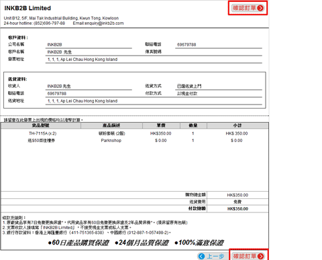The width and height of the screenshot is (322, 260).
Task: Click red arrow icon beside INKB2B Limited header
Action: click(260, 8)
